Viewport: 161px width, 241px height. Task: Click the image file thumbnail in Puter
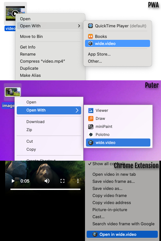point(13,92)
